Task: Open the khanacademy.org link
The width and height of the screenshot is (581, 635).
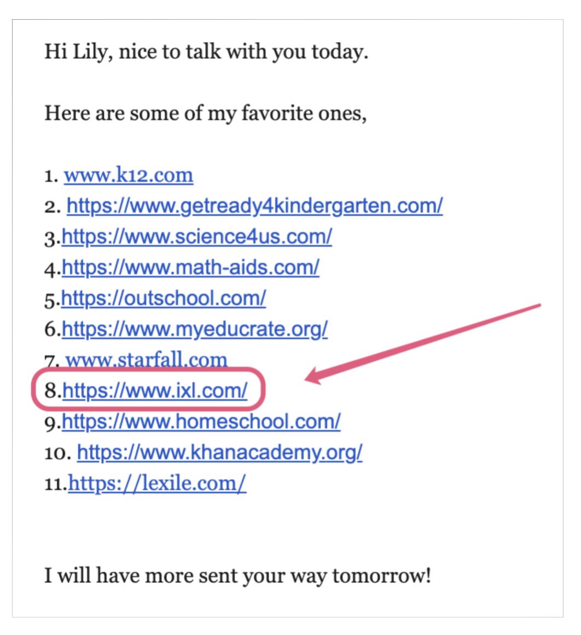Action: coord(219,452)
